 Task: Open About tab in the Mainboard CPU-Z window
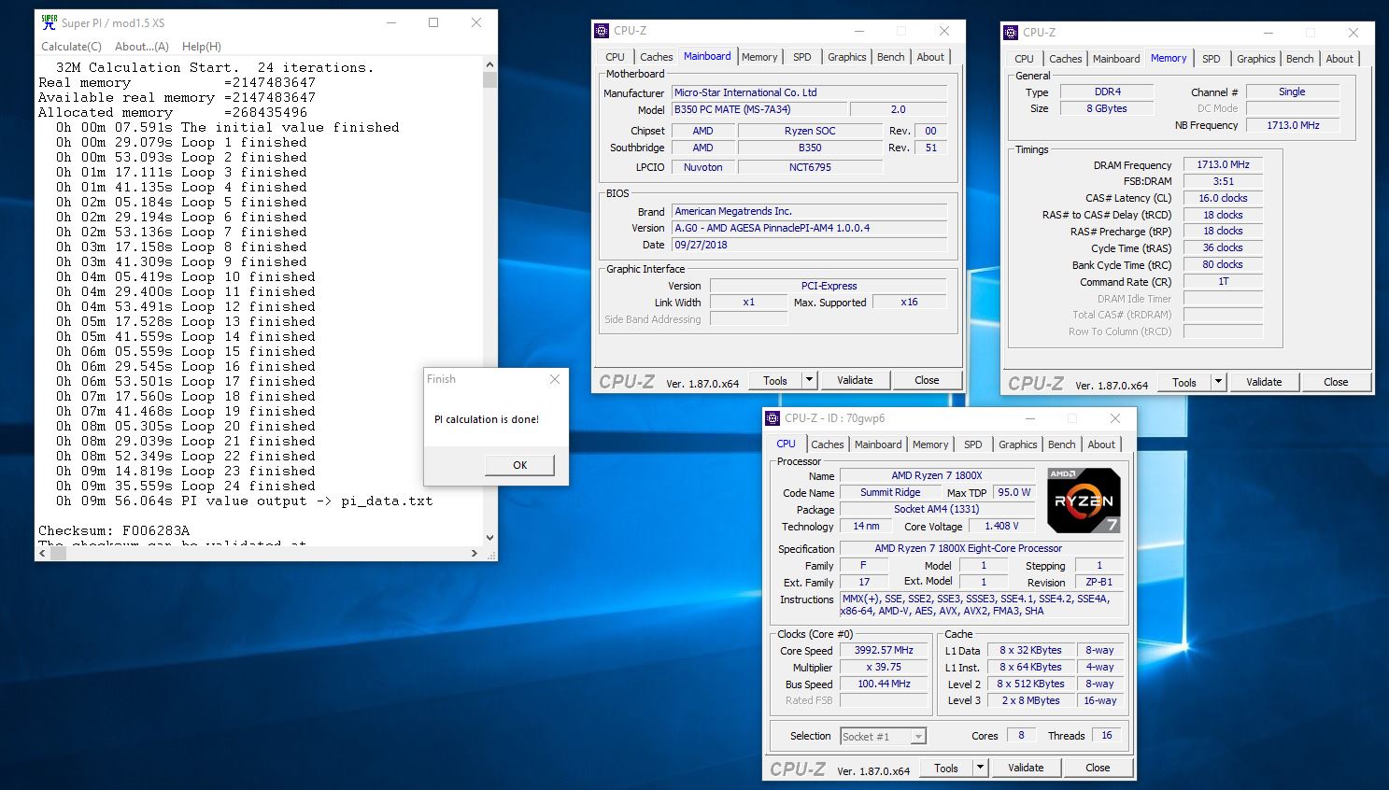[x=930, y=57]
